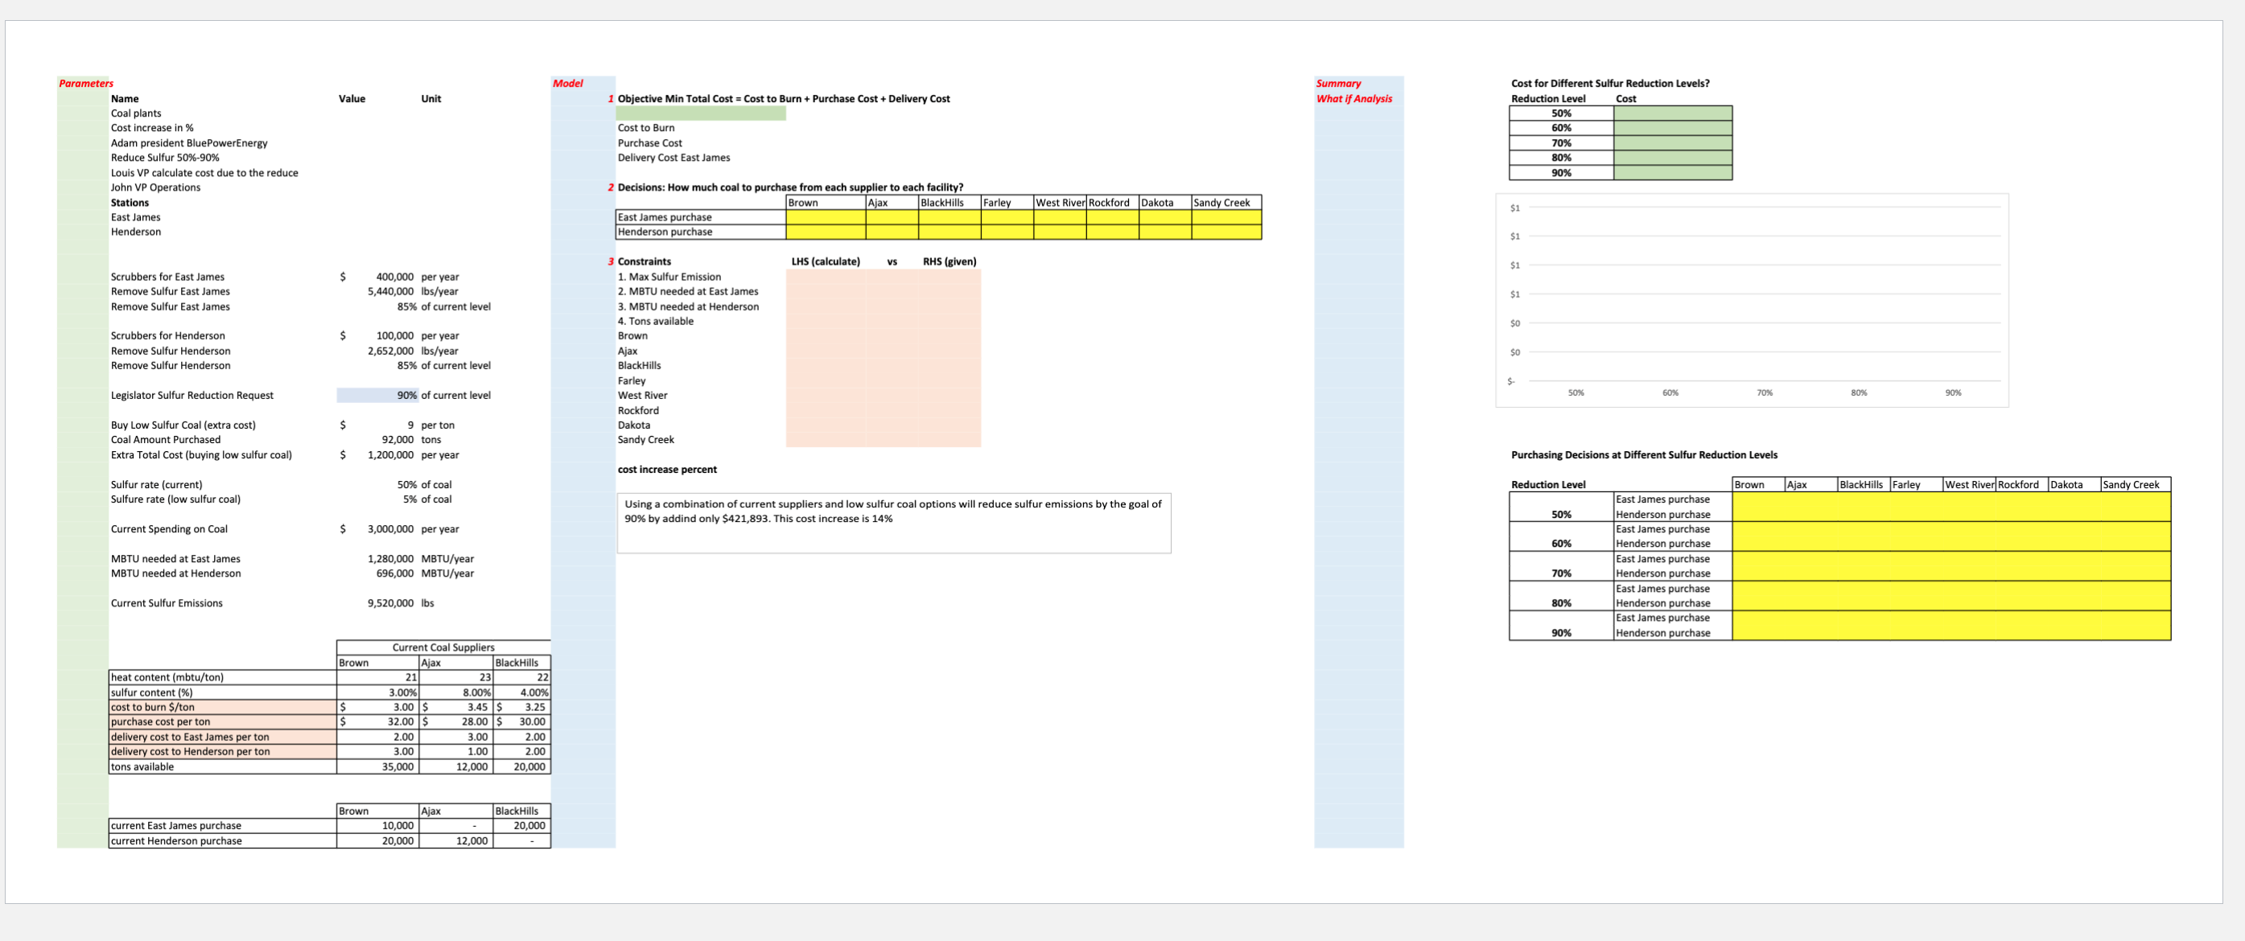Select the 3. MBTU needed at Henderson constraint
Image resolution: width=2245 pixels, height=941 pixels.
tap(689, 306)
